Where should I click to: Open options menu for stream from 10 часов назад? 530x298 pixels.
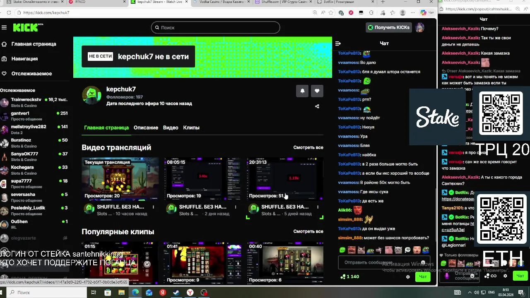click(153, 207)
